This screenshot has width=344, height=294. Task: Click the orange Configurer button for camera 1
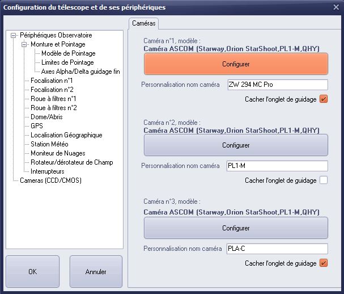point(236,64)
